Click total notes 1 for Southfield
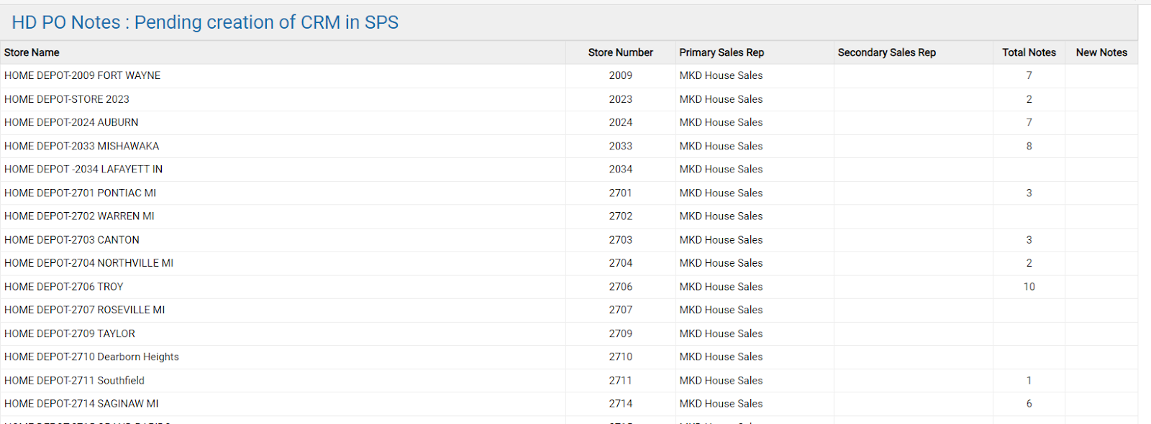 1029,380
